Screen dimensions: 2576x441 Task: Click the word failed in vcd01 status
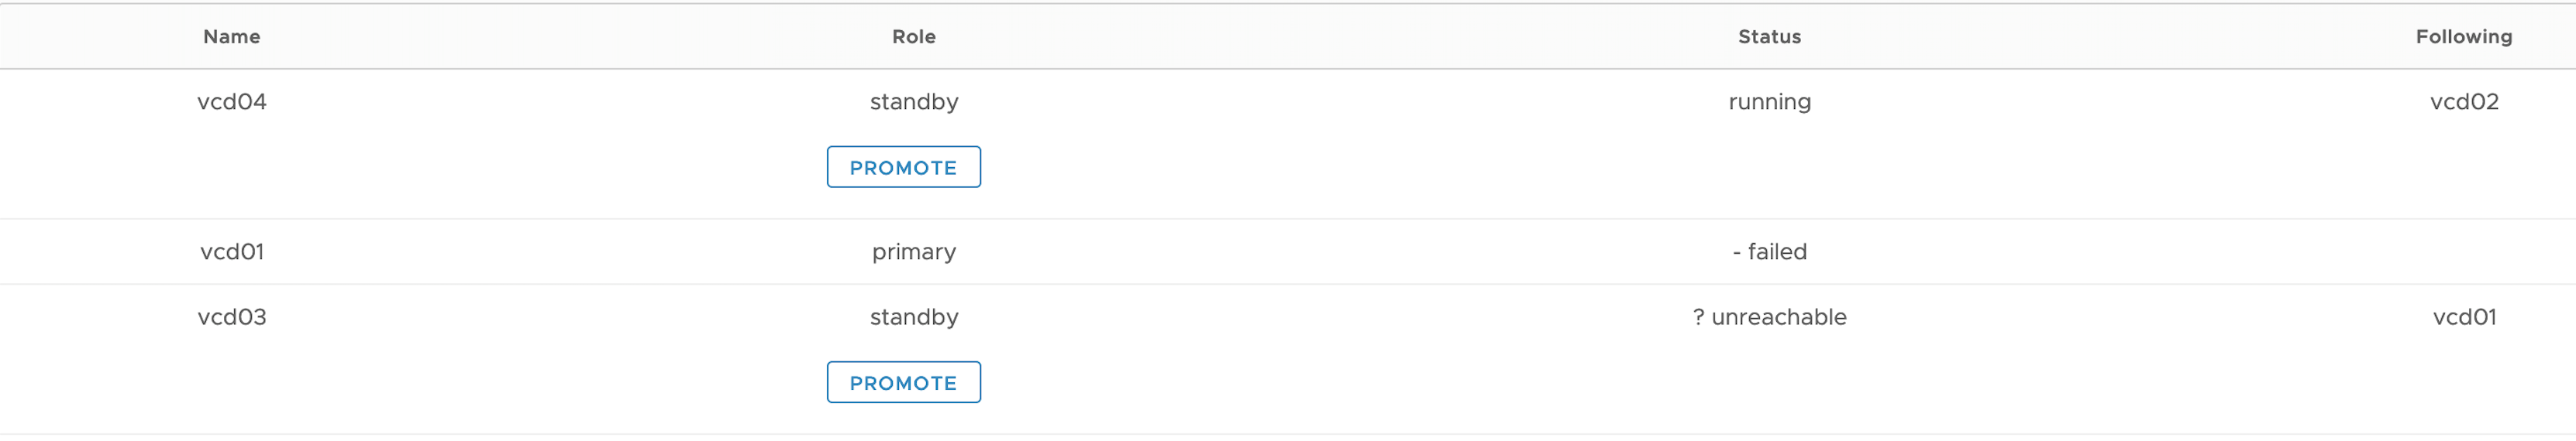(1777, 252)
